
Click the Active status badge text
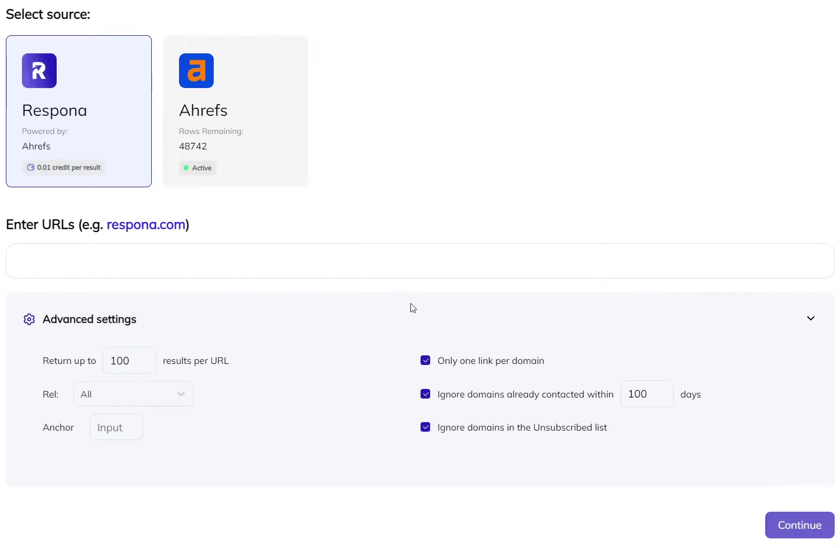pyautogui.click(x=202, y=168)
